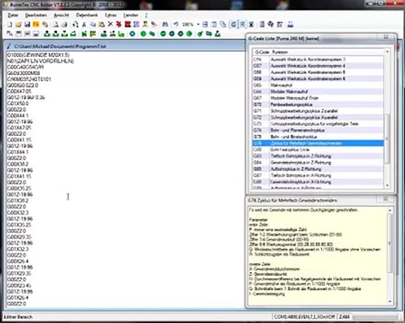Open the Bearbeiten menu
405x323 pixels.
pos(36,15)
